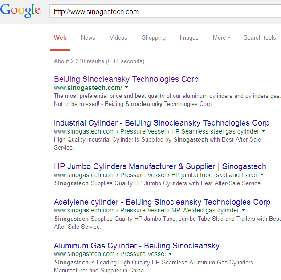Open Search tools options
The width and height of the screenshot is (281, 280).
click(x=260, y=38)
